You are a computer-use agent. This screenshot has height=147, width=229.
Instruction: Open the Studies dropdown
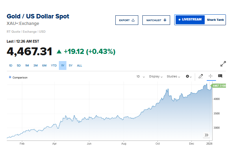[x=174, y=76]
